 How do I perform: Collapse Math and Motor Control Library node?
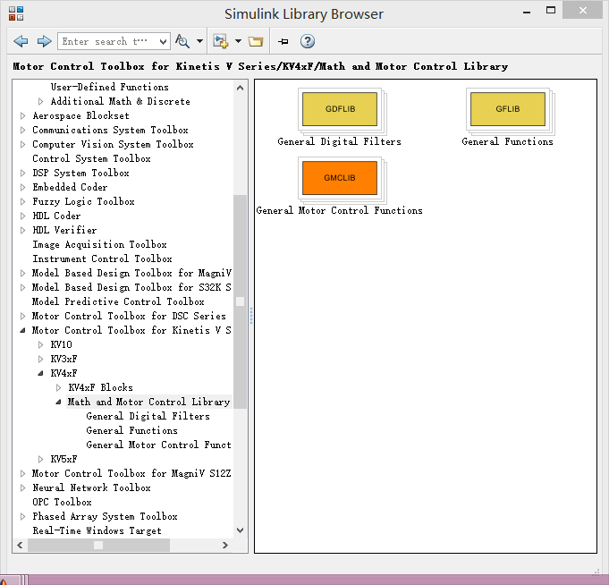tap(58, 402)
